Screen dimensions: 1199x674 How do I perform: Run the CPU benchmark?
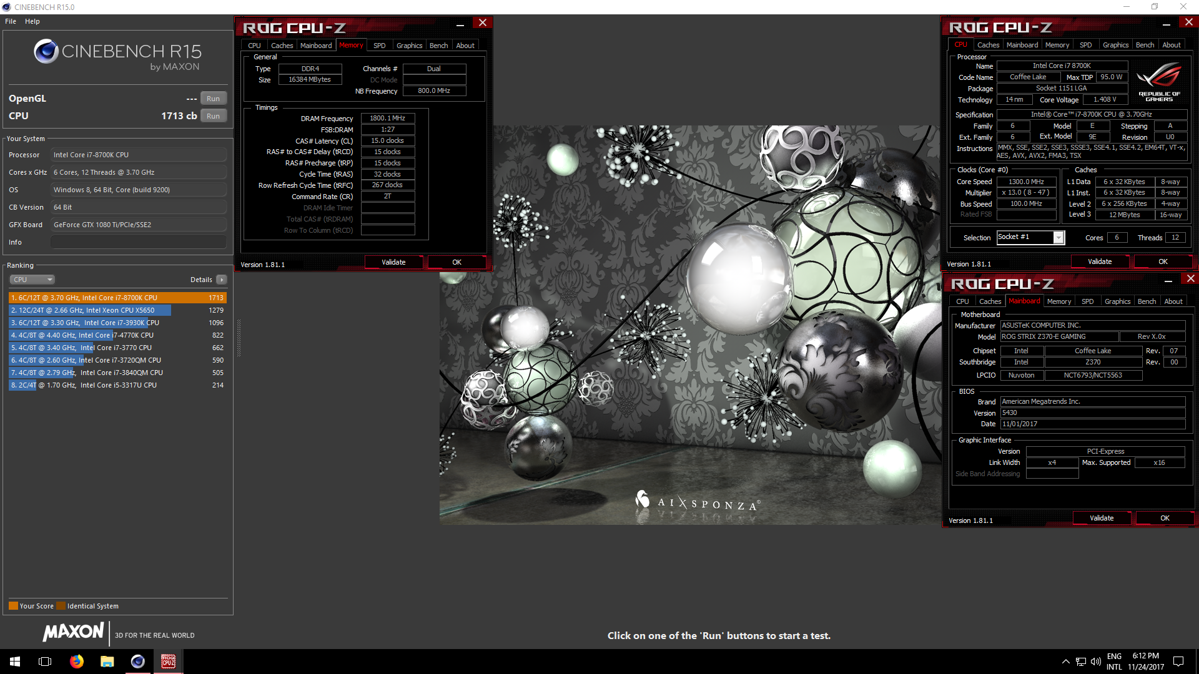[x=213, y=116]
